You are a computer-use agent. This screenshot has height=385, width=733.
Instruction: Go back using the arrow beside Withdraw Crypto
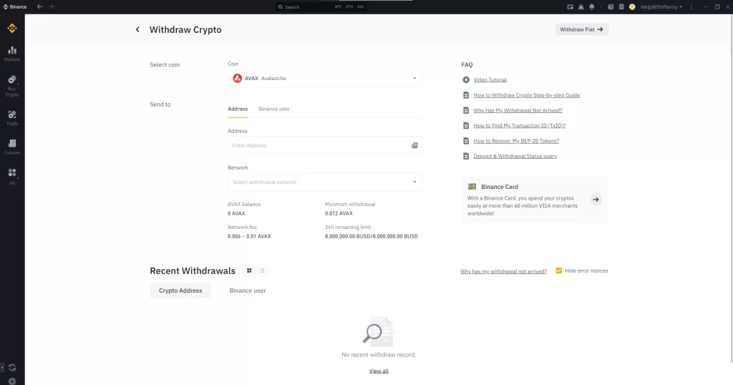click(x=137, y=29)
